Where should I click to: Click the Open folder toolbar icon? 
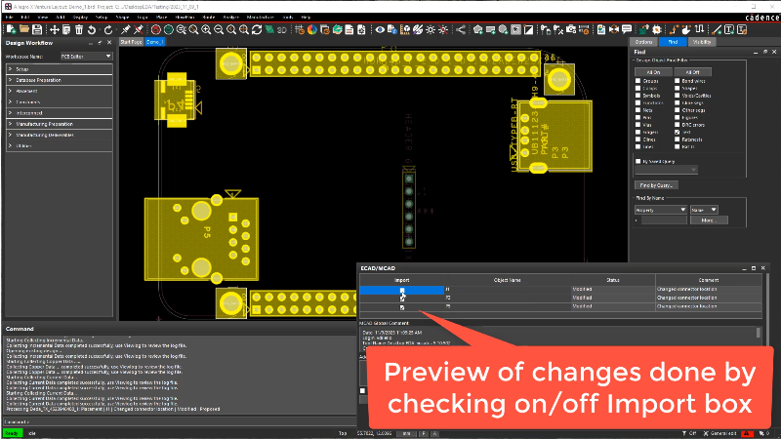click(23, 29)
